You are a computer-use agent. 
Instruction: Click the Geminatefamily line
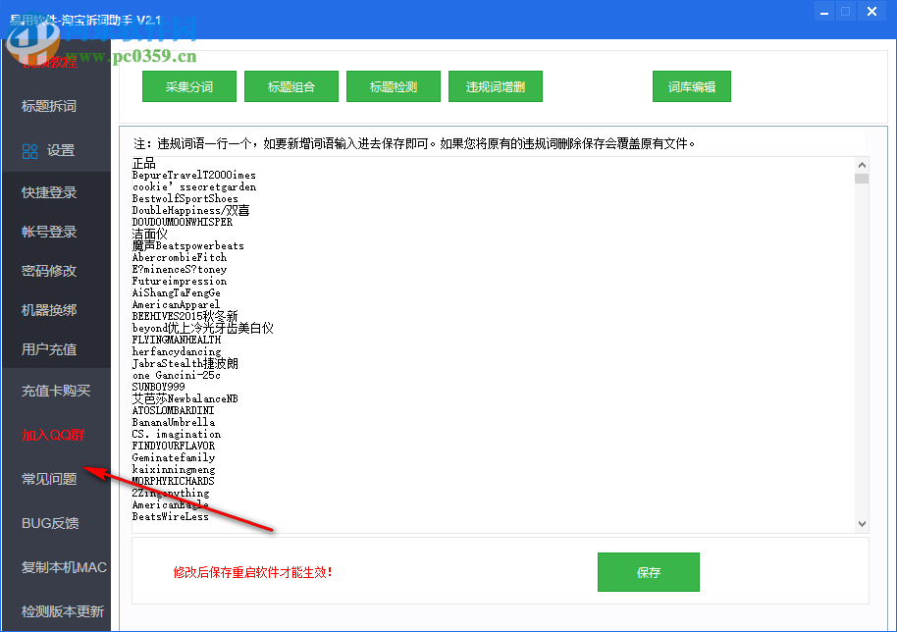(174, 457)
